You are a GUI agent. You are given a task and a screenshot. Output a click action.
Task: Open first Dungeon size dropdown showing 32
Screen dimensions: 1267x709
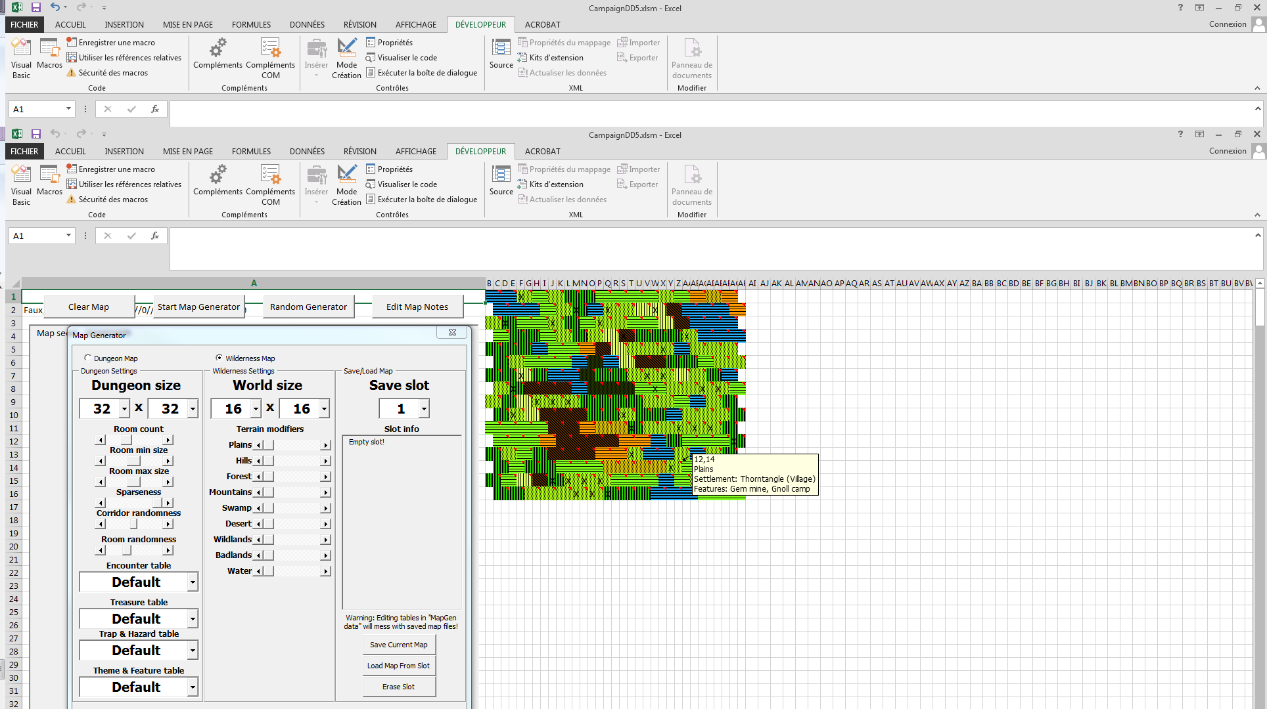point(124,409)
